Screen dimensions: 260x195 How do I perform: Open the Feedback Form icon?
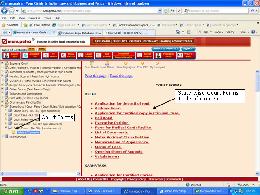[x=165, y=56]
